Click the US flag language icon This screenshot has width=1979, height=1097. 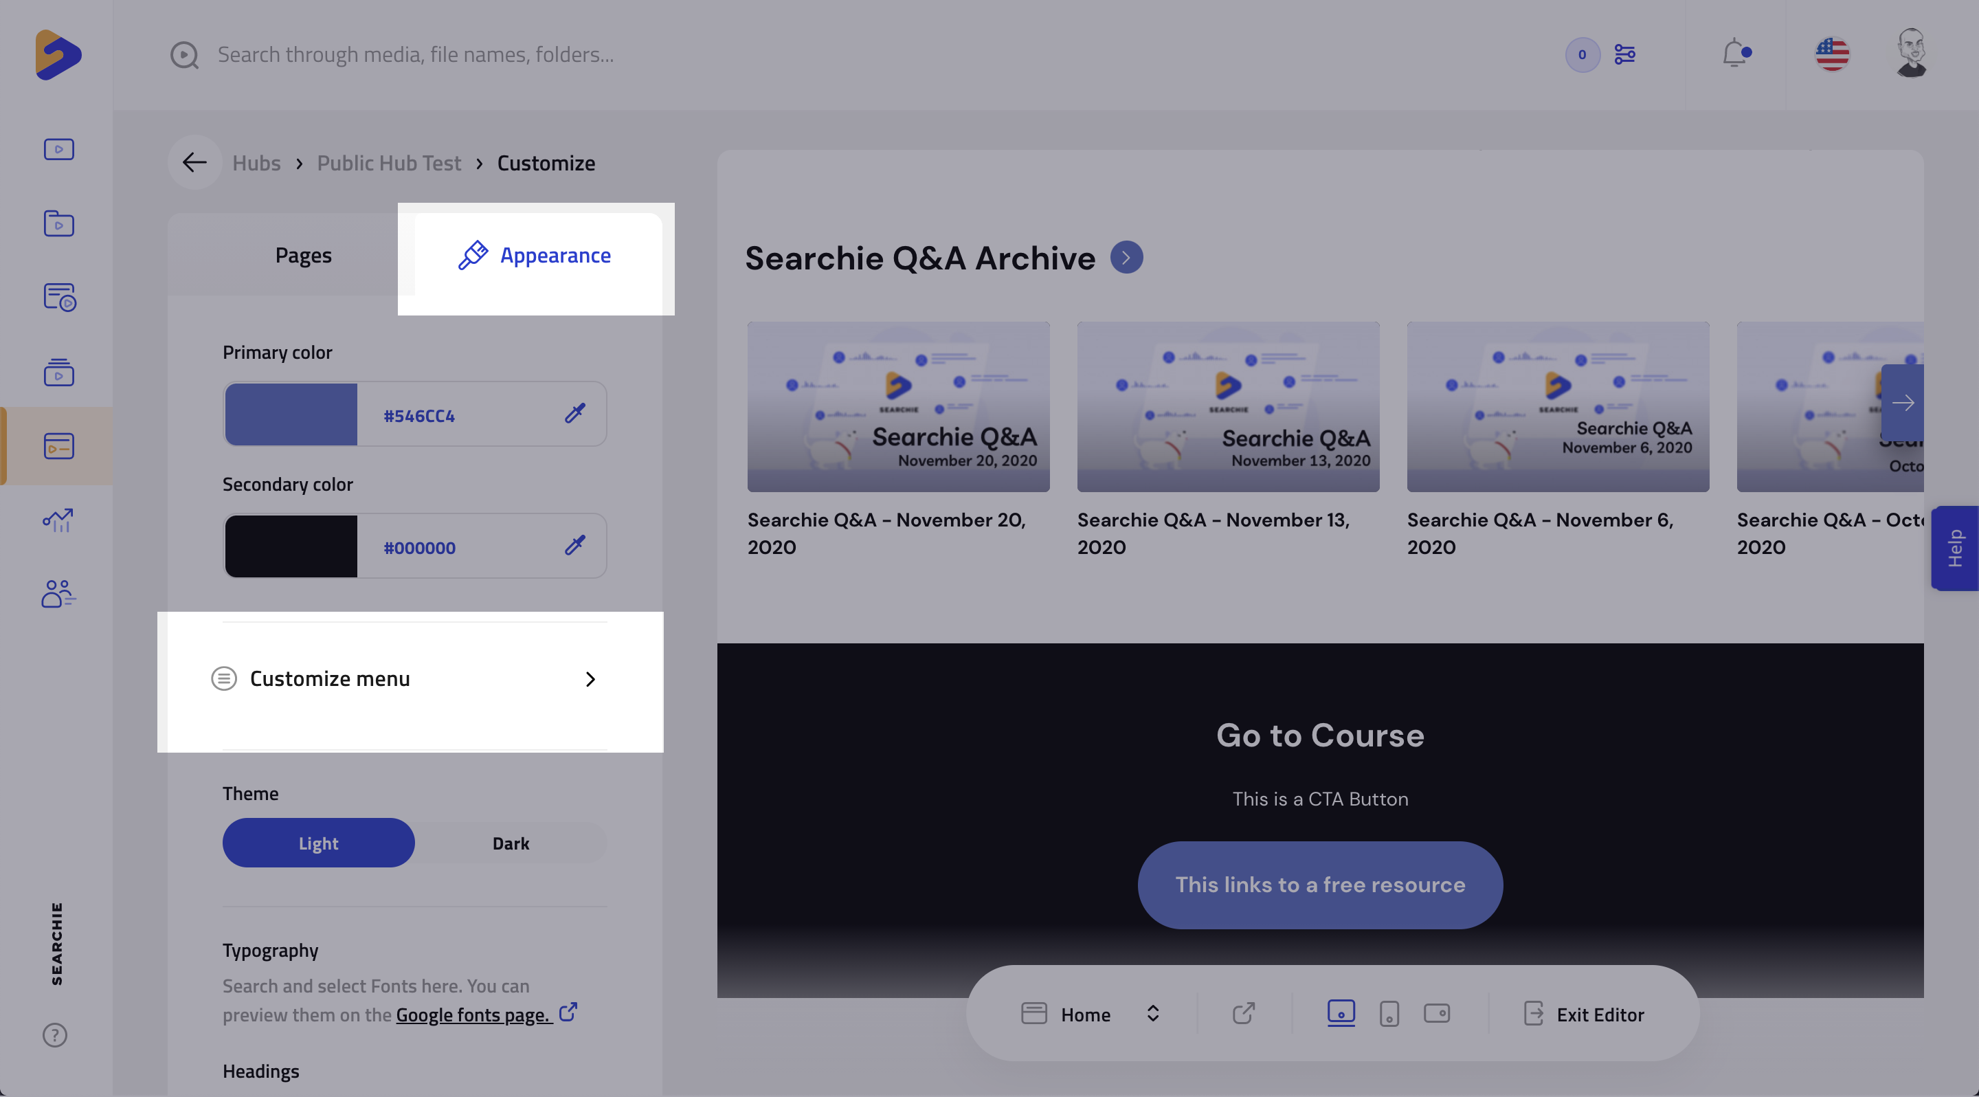click(1831, 54)
